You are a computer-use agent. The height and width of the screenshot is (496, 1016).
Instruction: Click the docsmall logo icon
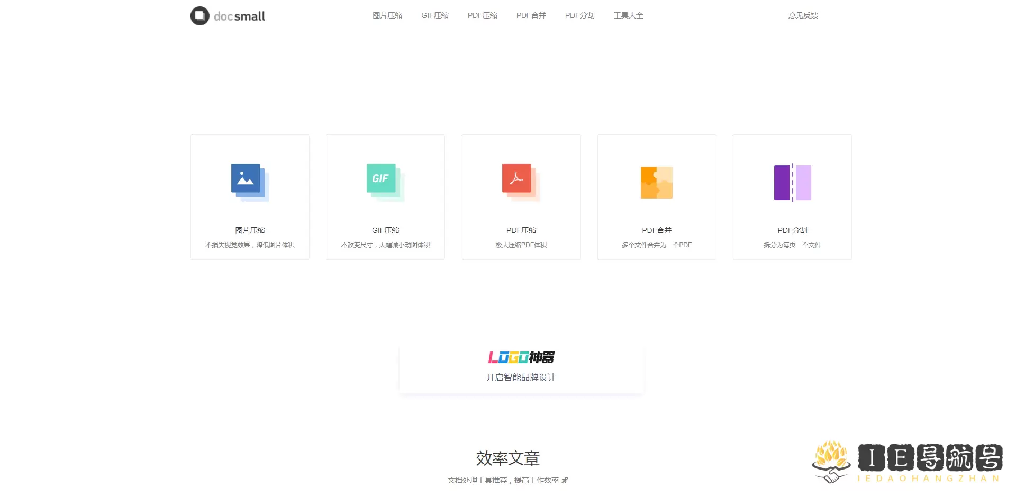point(200,16)
